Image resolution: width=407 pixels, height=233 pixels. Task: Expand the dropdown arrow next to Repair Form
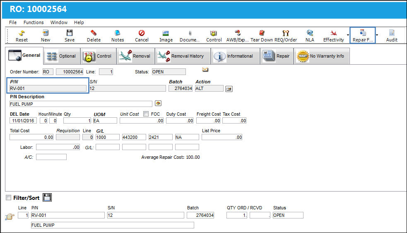coord(377,35)
